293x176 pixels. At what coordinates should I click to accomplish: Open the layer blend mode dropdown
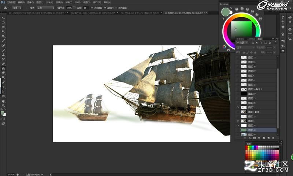(245, 48)
